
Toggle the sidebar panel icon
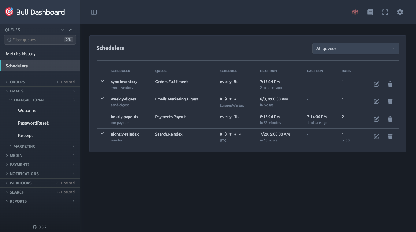[x=94, y=12]
